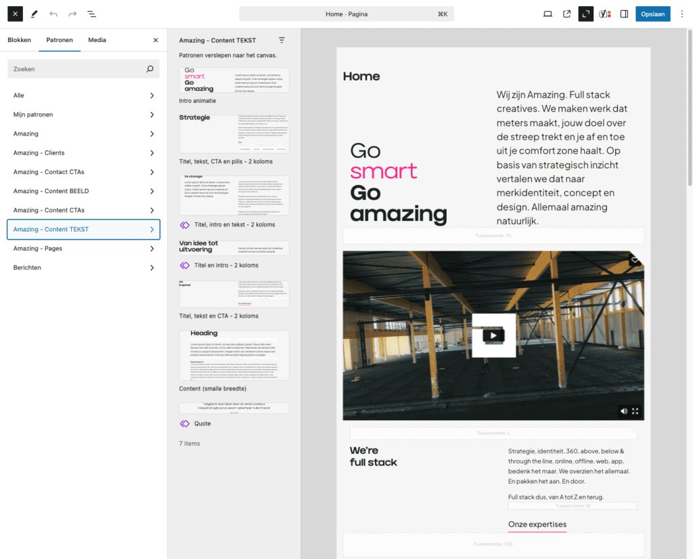Close the block inserter with the X toggle
Image resolution: width=693 pixels, height=559 pixels.
pyautogui.click(x=15, y=14)
